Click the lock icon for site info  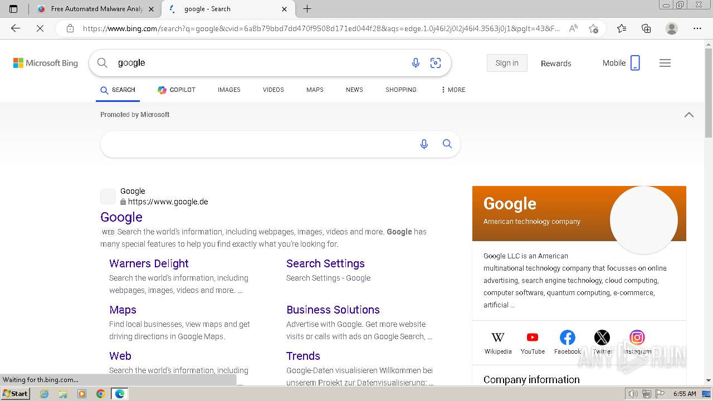pyautogui.click(x=70, y=28)
